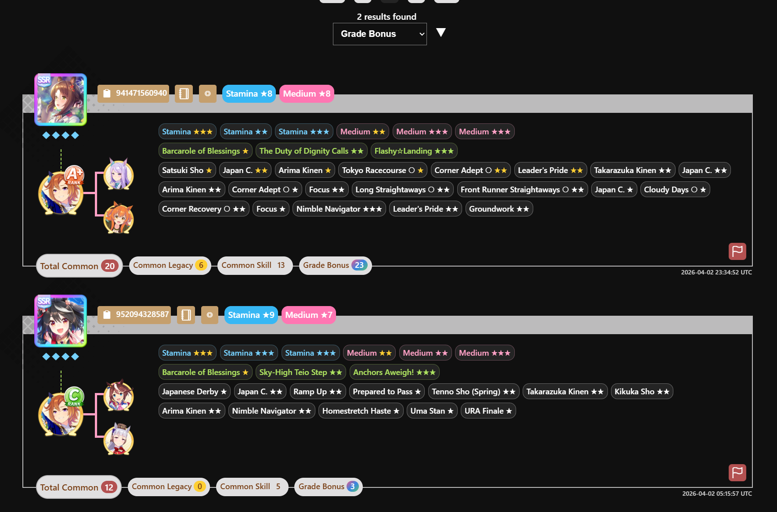Click the Stamina ★9 summary badge
This screenshot has width=777, height=512.
click(x=251, y=315)
